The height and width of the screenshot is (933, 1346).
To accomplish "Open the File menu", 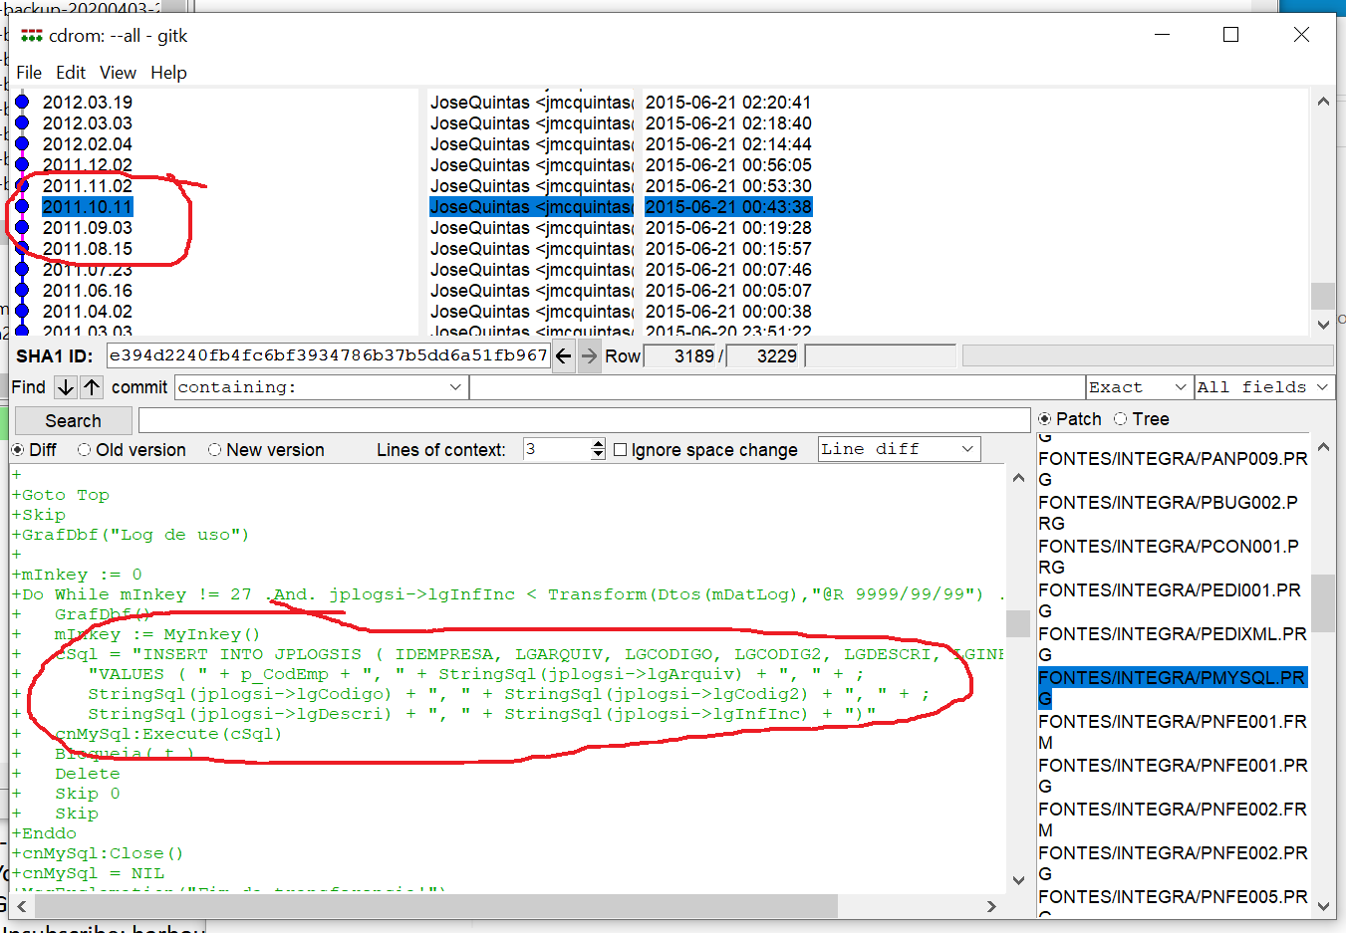I will tap(29, 73).
